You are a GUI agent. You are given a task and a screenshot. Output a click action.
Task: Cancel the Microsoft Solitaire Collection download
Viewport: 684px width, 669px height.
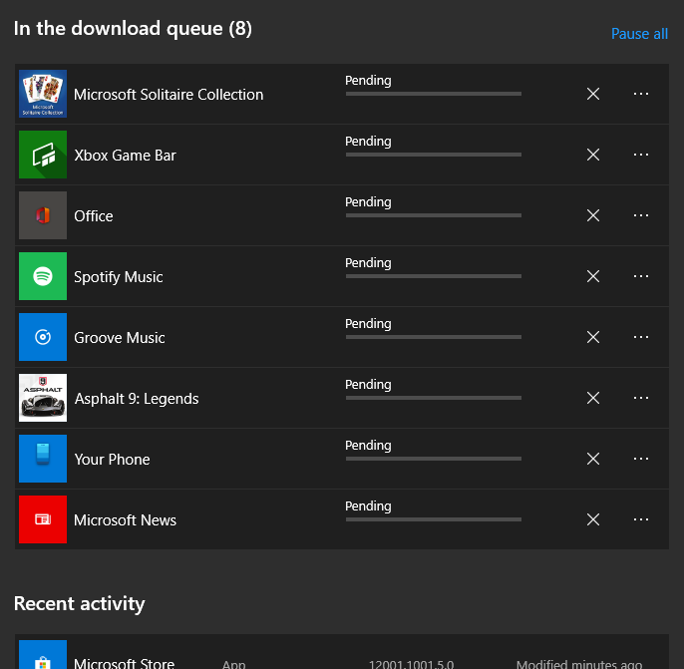click(x=593, y=94)
